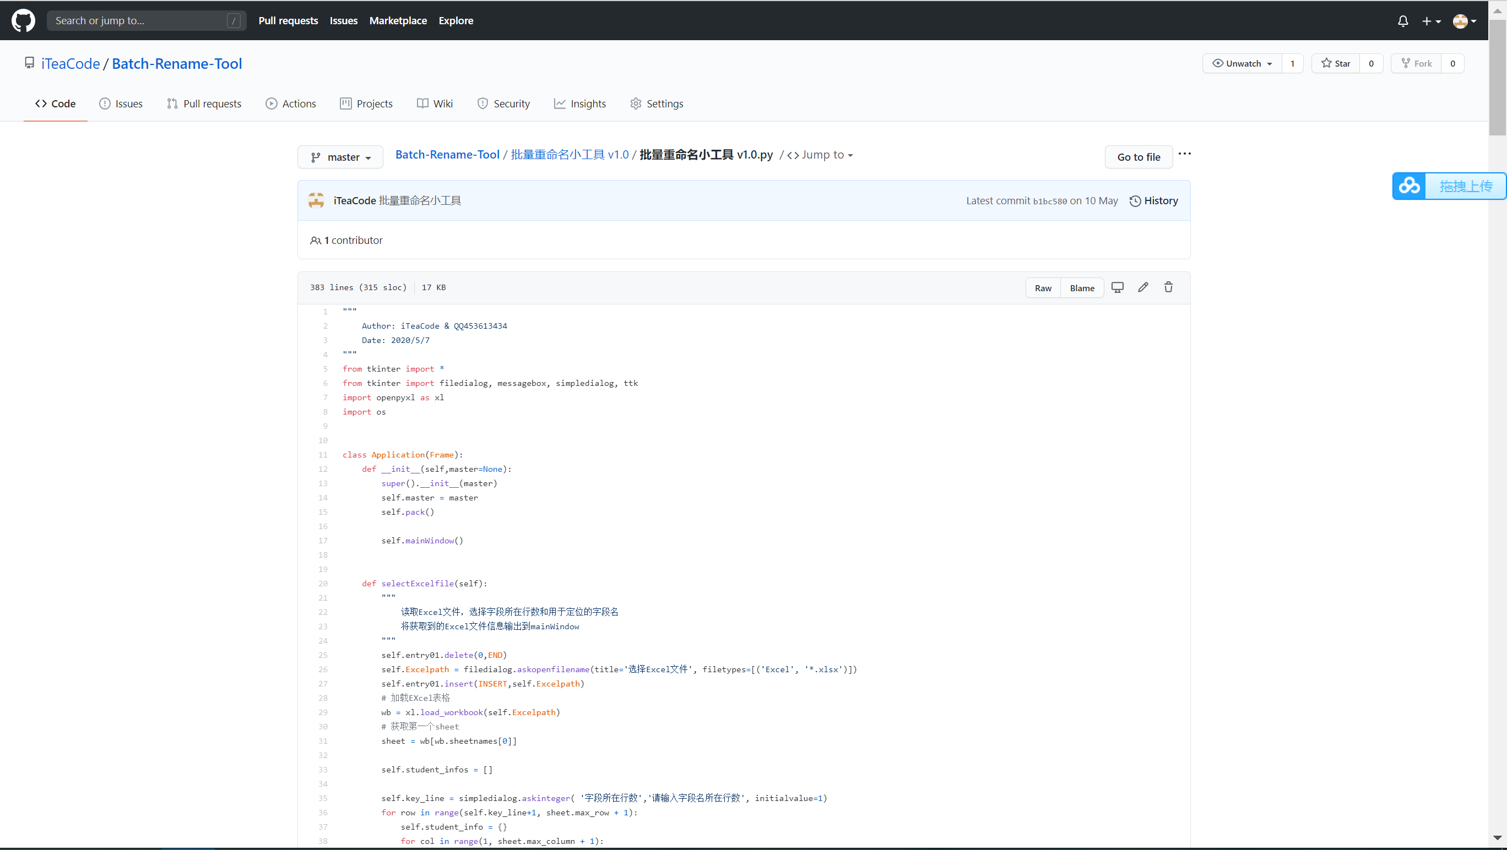1507x850 pixels.
Task: Click the scrollbar down arrow
Action: click(x=1497, y=838)
